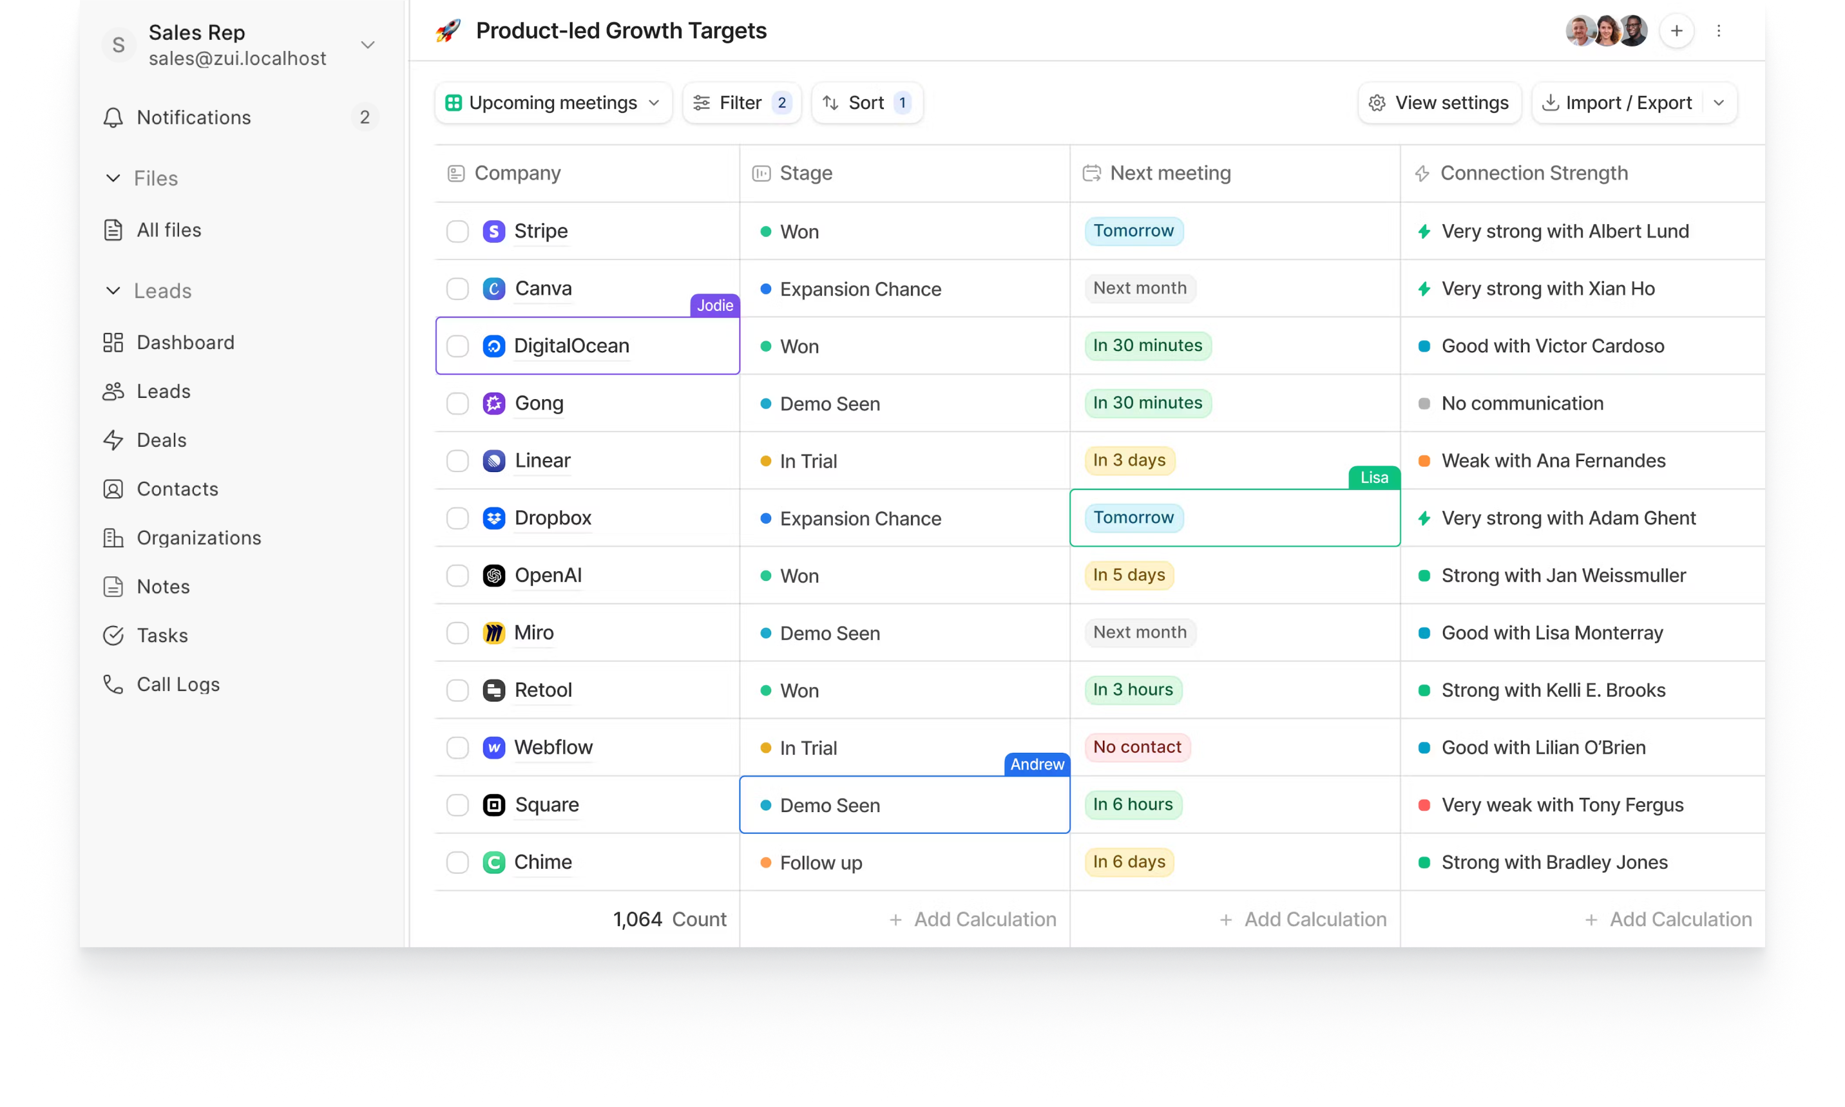
Task: Open the Import / Export dropdown arrow
Action: pos(1719,102)
